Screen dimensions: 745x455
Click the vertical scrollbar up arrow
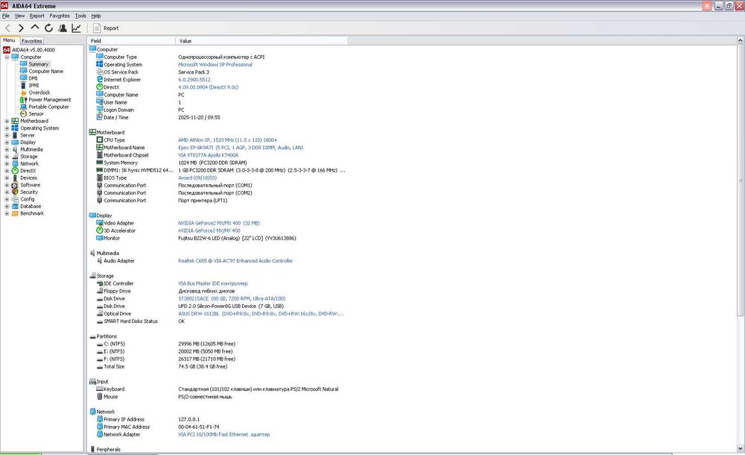pos(741,41)
